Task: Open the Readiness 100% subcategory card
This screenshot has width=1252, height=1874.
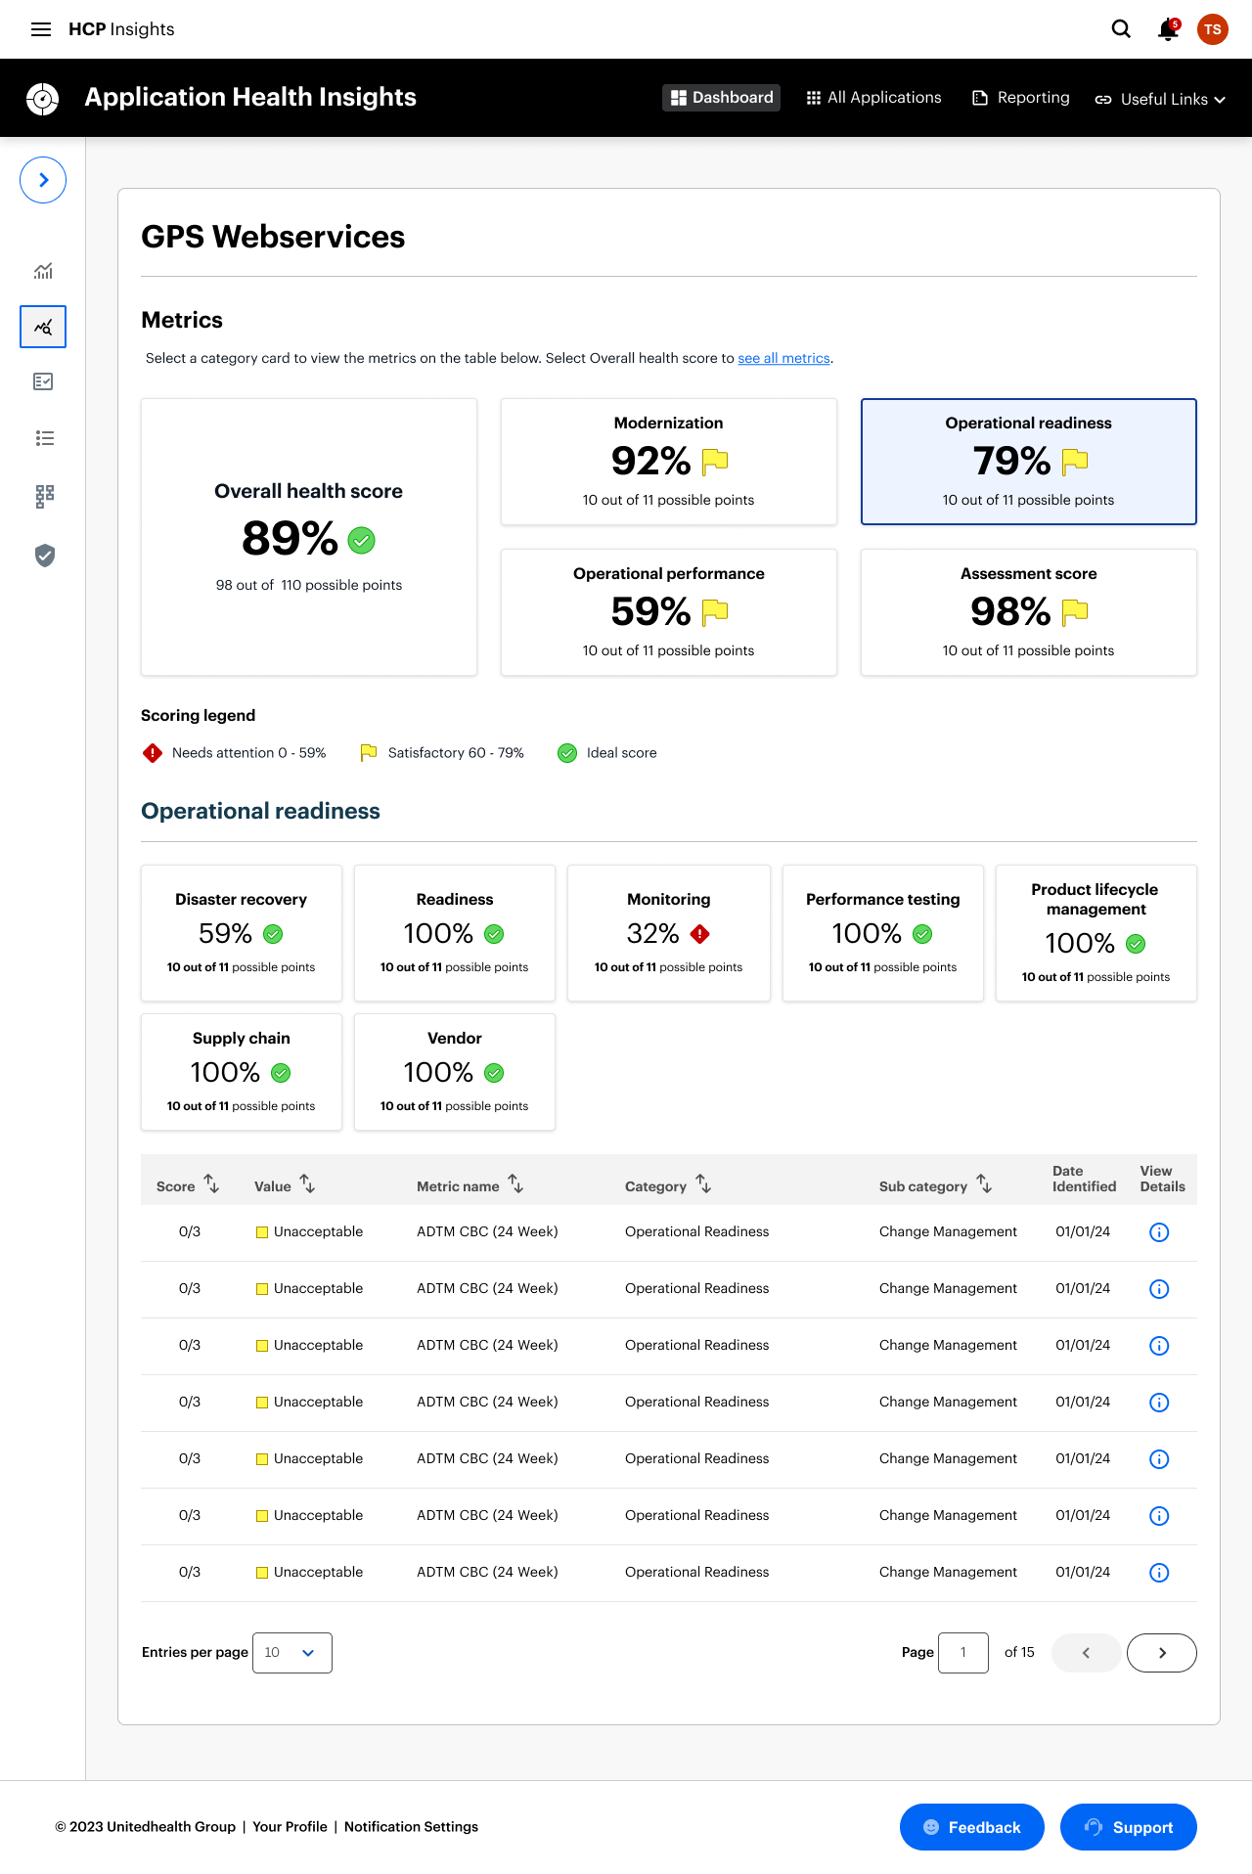Action: point(455,933)
